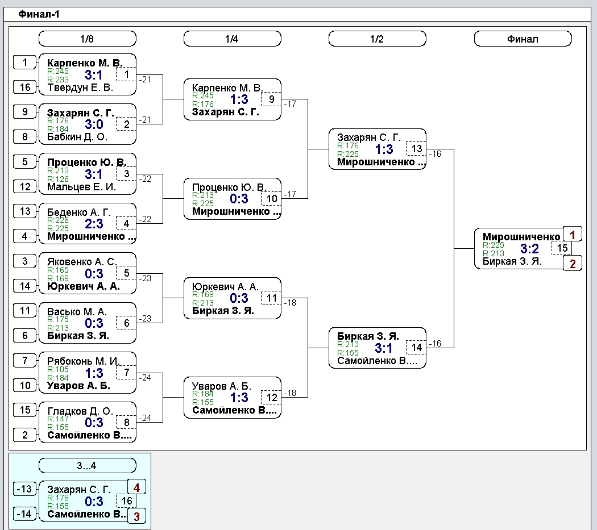Click first place badge 1 in final
Image resolution: width=597 pixels, height=530 pixels.
(572, 235)
